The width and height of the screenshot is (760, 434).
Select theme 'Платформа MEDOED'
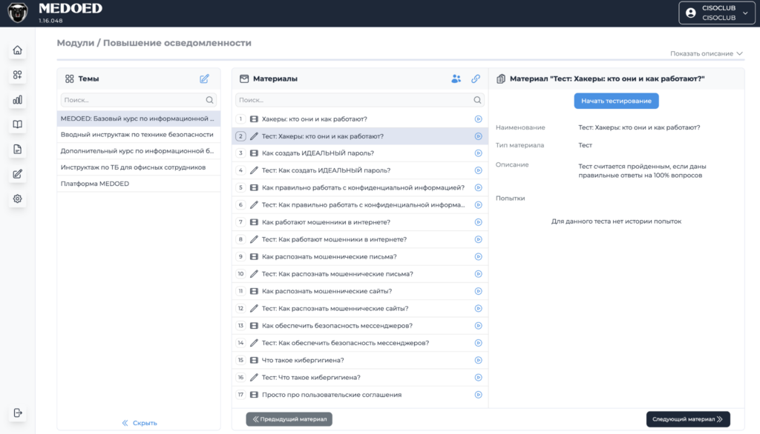point(139,184)
